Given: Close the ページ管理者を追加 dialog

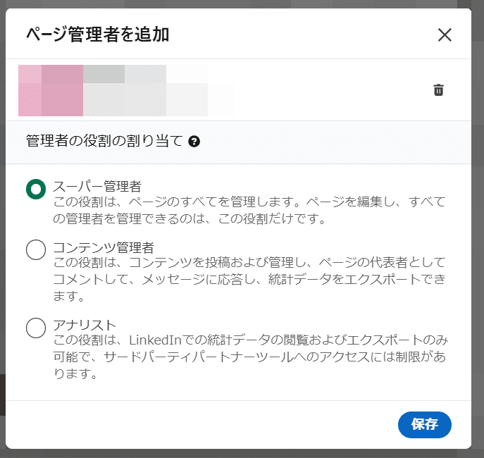Looking at the screenshot, I should tap(445, 35).
